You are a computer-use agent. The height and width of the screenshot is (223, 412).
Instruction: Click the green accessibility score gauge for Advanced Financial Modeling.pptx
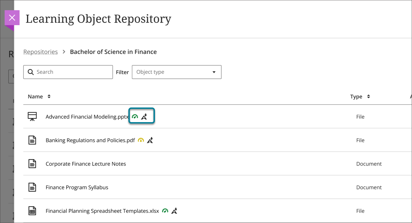tap(135, 117)
